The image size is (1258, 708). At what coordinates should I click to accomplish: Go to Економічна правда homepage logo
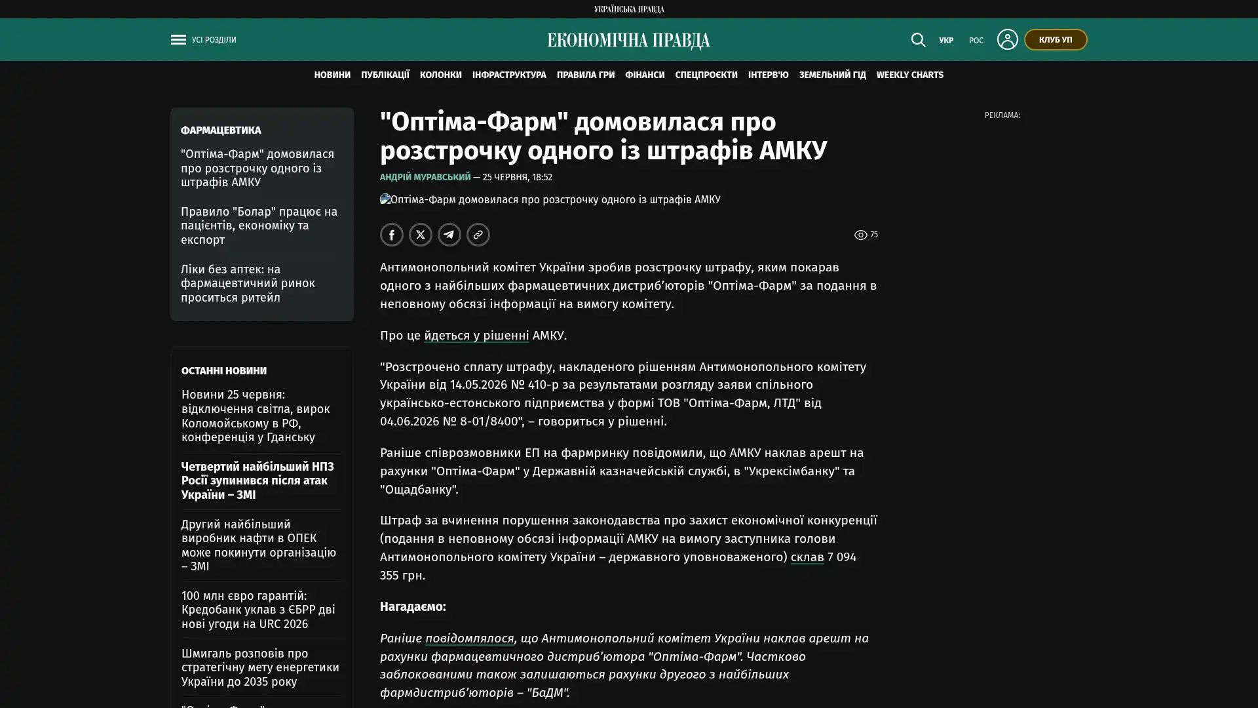coord(629,41)
